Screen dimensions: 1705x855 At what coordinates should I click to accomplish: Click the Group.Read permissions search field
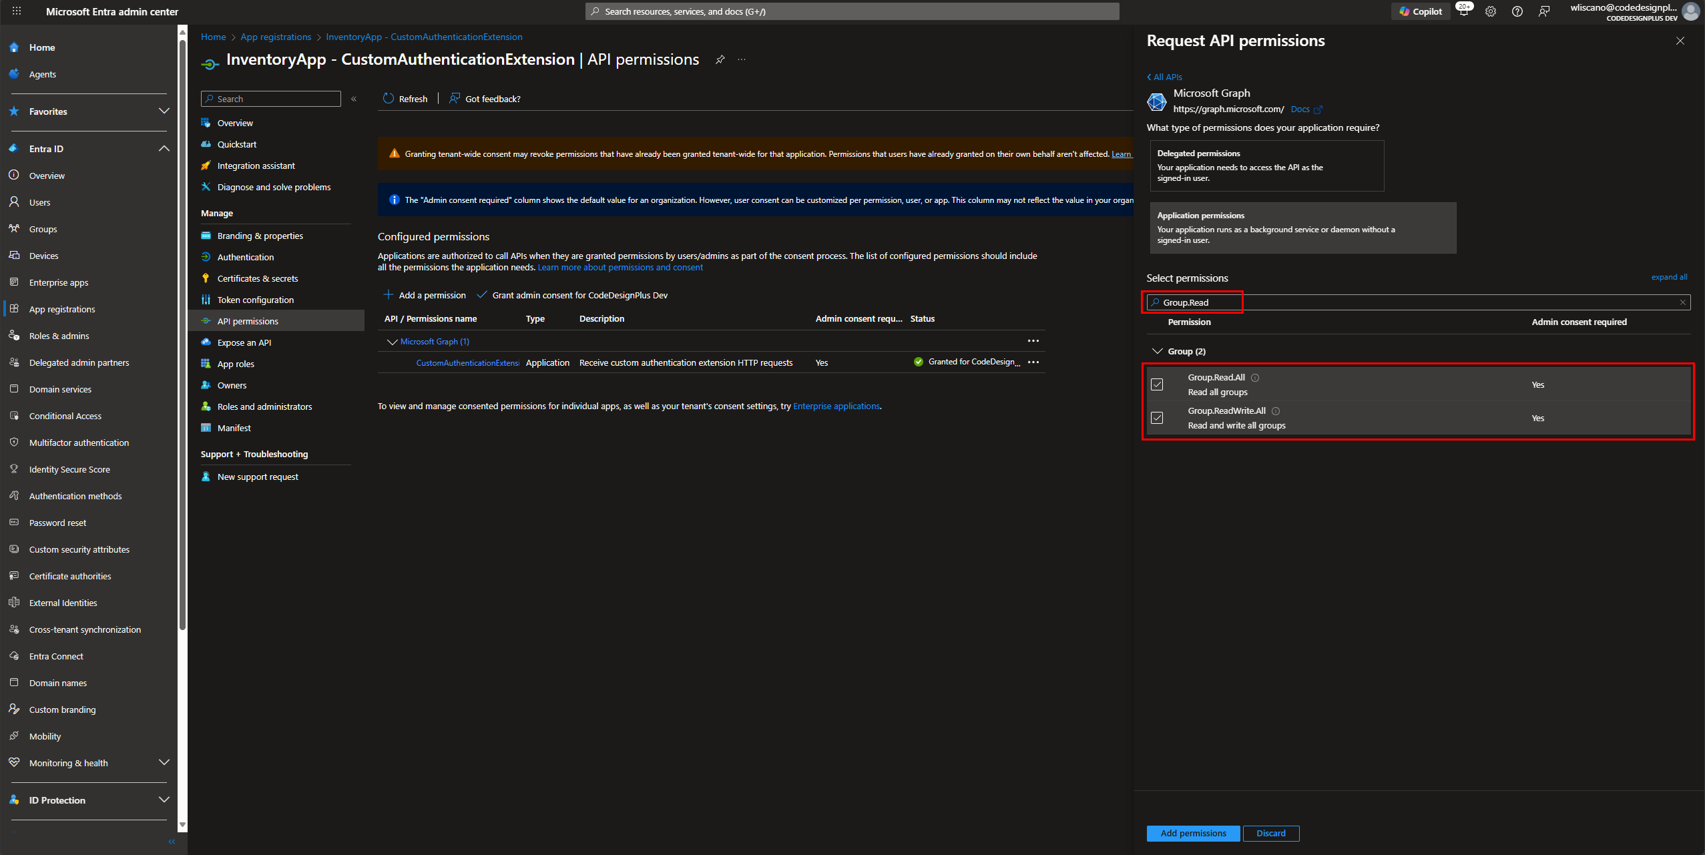[x=1419, y=302]
